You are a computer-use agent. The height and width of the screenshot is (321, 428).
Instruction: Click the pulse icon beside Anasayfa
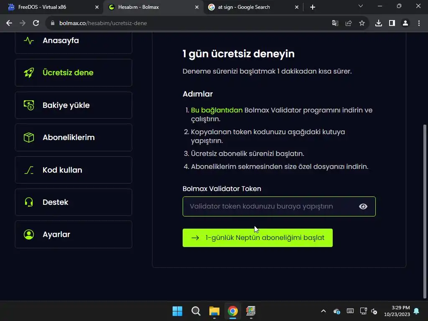29,41
